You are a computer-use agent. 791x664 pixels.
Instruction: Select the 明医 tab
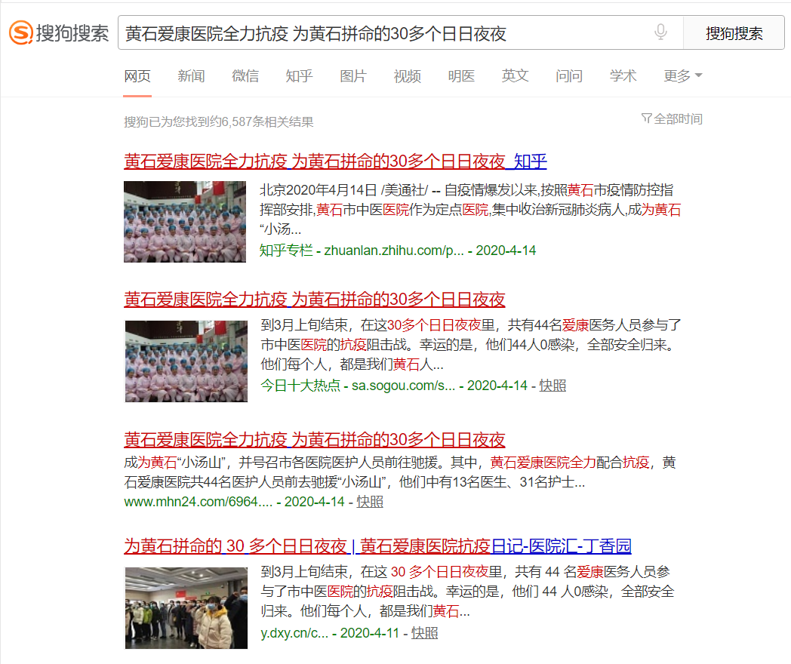[461, 75]
